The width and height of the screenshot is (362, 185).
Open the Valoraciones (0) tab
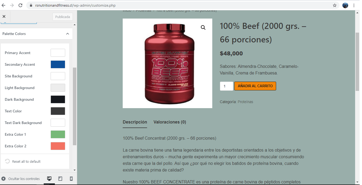(x=170, y=122)
